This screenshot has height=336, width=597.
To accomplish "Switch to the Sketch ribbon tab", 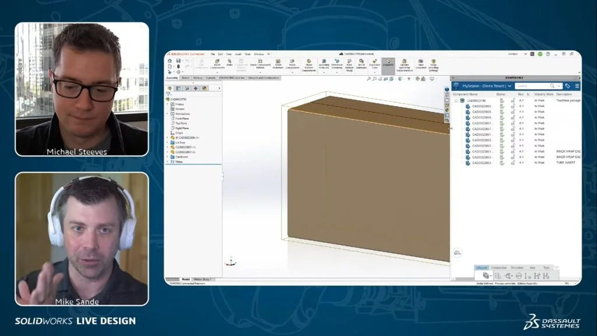I will [185, 78].
